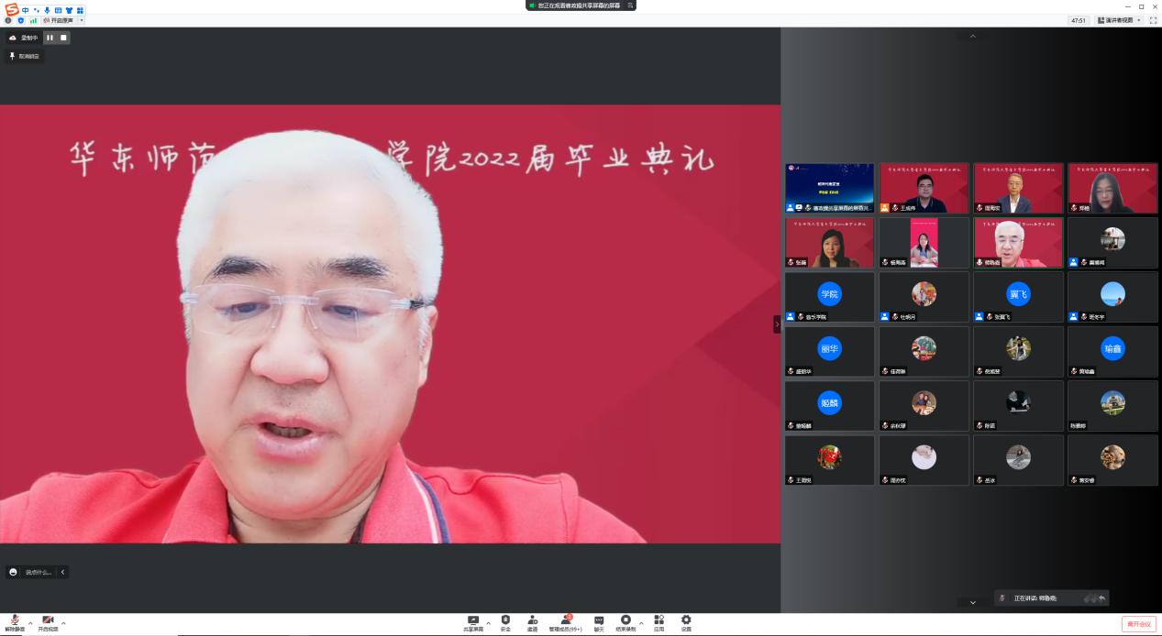Screen dimensions: 1162x636
Task: Click the network signal bars icon
Action: point(33,20)
